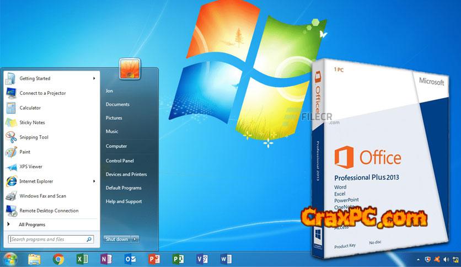Open Default Programs

pyautogui.click(x=124, y=188)
